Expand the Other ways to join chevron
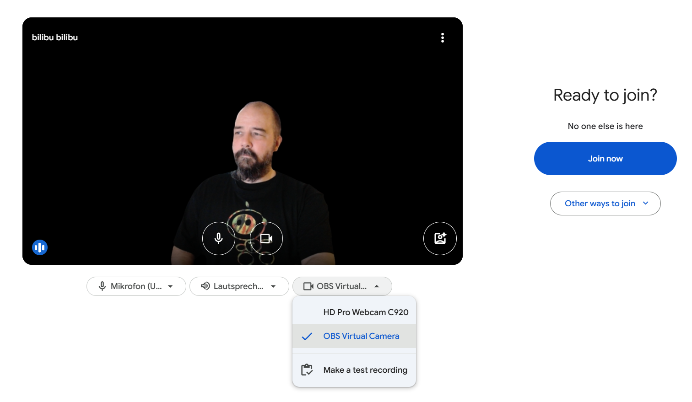The height and width of the screenshot is (402, 692). click(x=646, y=204)
